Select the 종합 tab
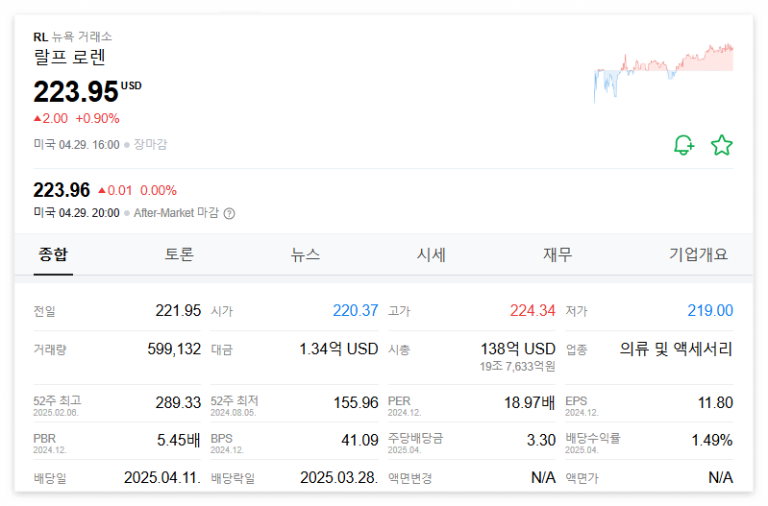Image resolution: width=768 pixels, height=506 pixels. (x=53, y=255)
